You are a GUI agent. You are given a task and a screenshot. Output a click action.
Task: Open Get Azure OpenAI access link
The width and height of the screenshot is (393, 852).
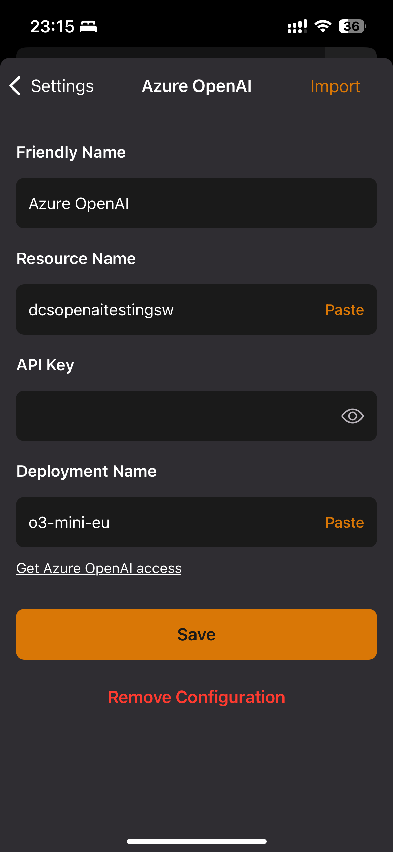point(99,568)
